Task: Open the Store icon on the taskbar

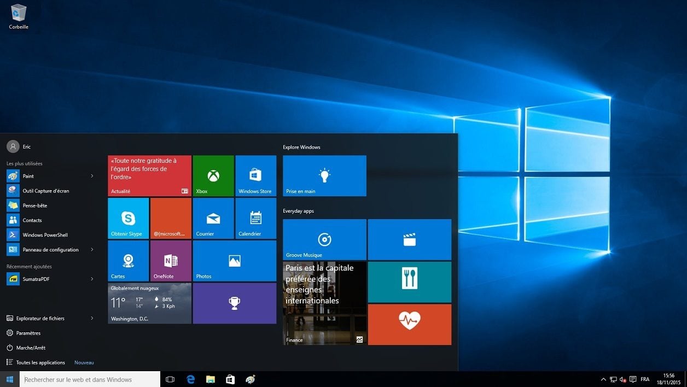Action: [x=230, y=379]
